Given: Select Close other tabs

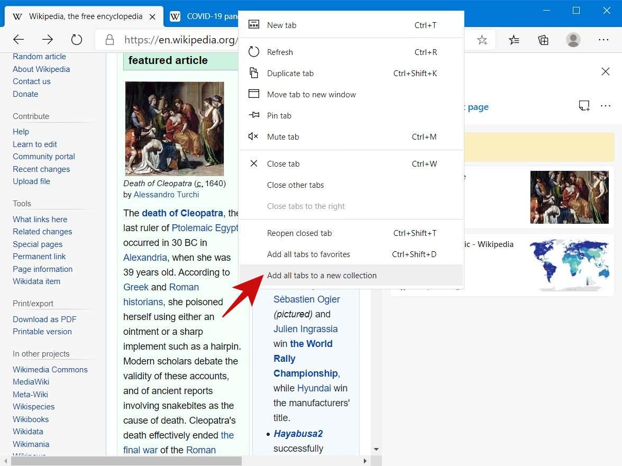Looking at the screenshot, I should [351, 185].
